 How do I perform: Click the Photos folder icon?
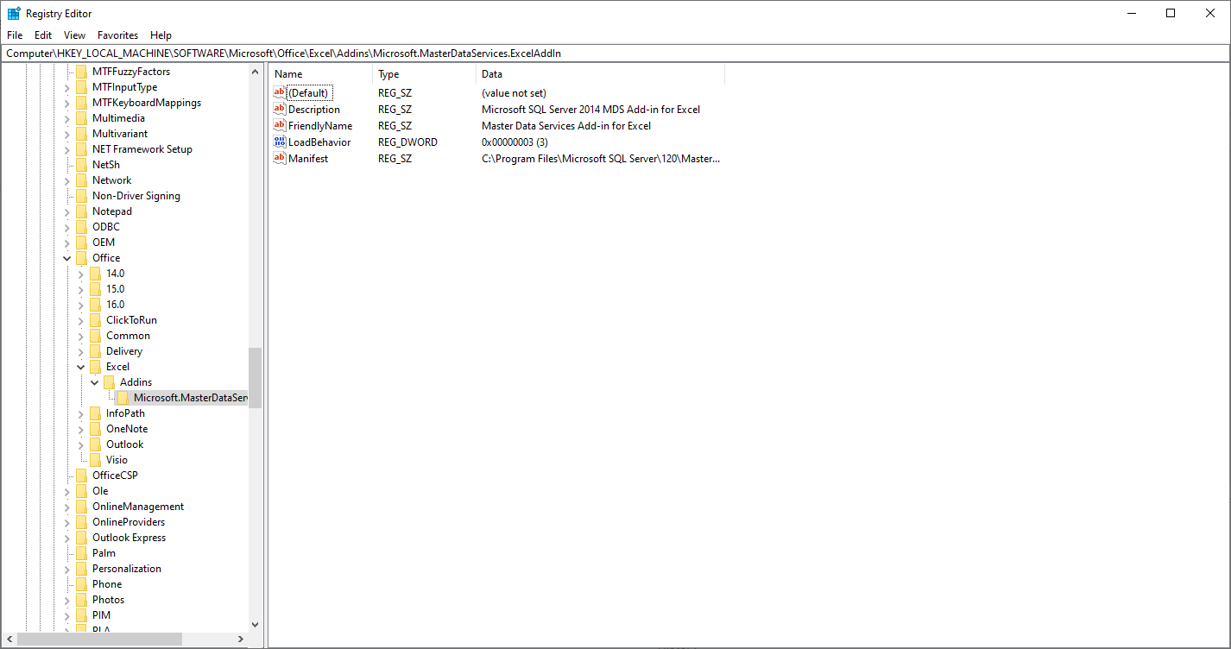point(82,600)
